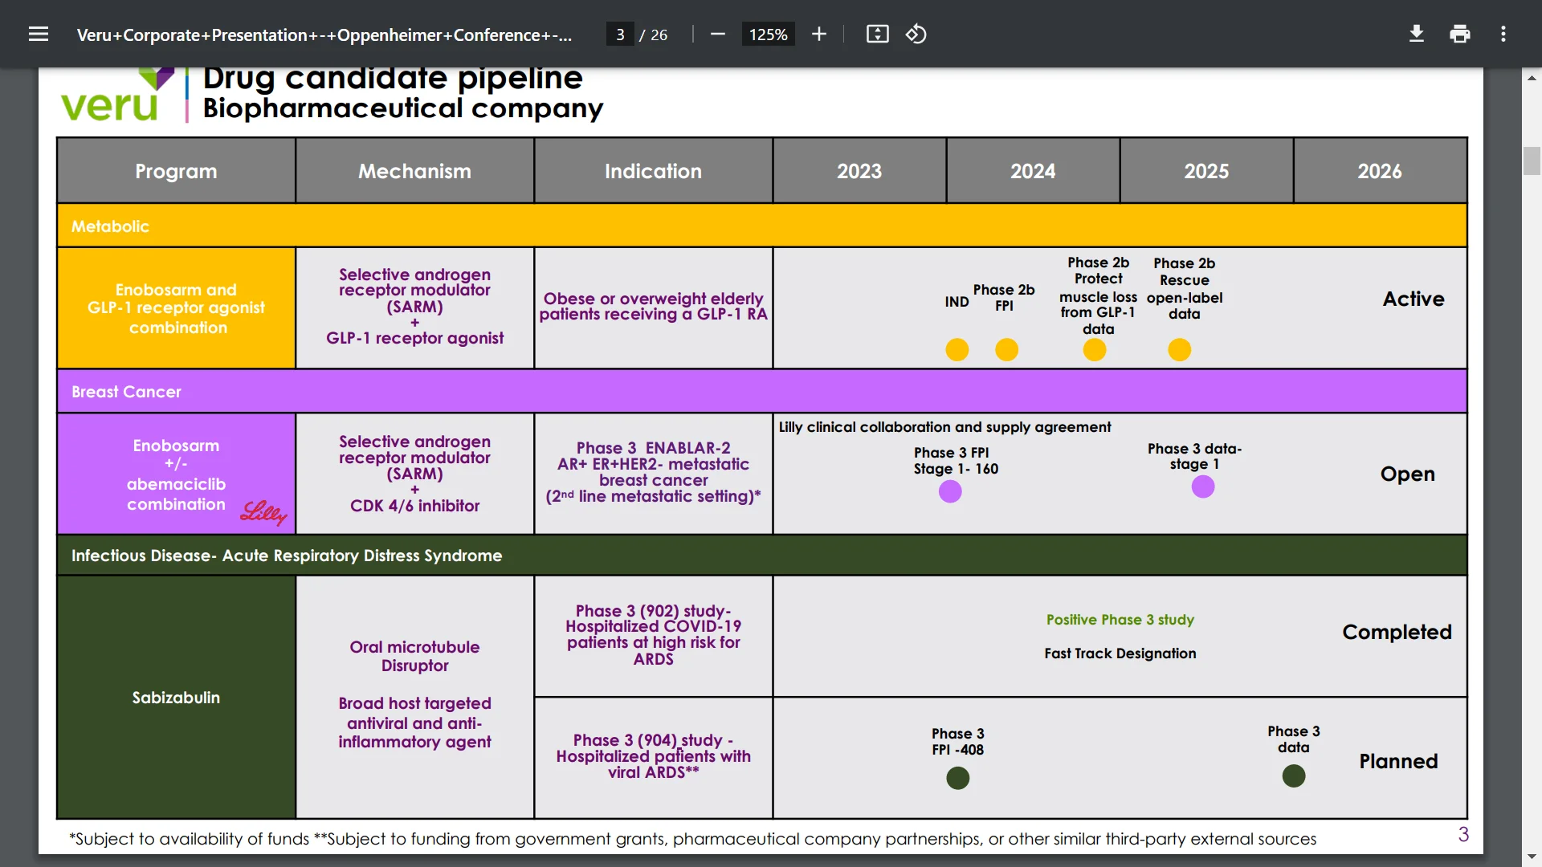
Task: Click the Phase 3 FPI purple dot
Action: pos(950,491)
